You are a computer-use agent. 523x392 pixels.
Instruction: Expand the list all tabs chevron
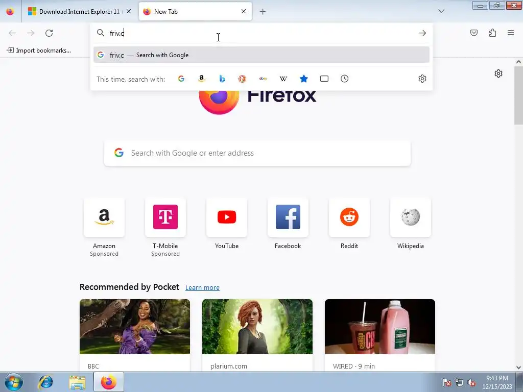click(x=441, y=11)
